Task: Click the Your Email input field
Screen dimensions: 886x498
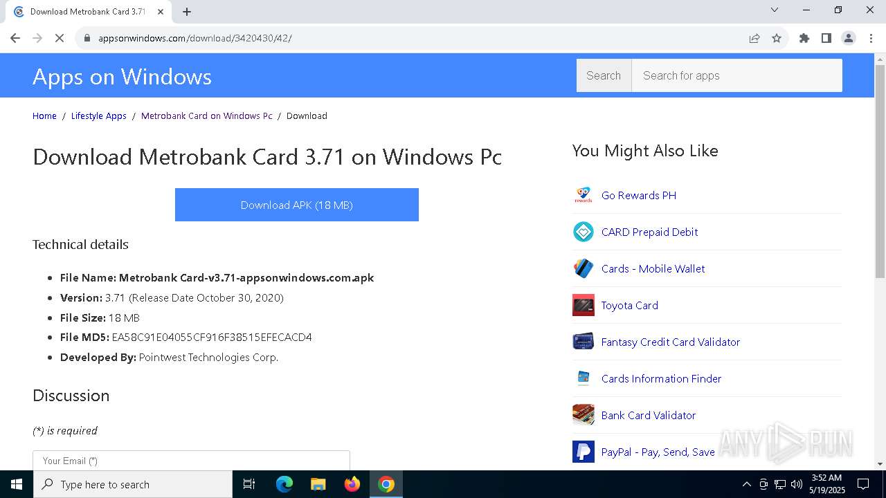Action: coord(191,461)
